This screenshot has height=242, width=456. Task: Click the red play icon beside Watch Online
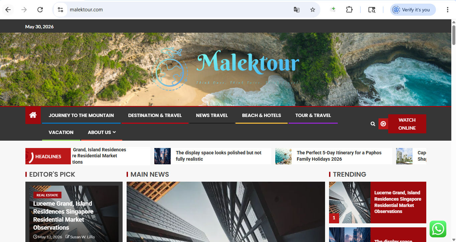(383, 124)
